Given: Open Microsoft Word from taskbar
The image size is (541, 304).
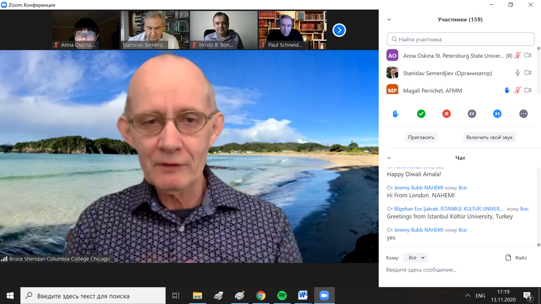Looking at the screenshot, I should point(303,295).
